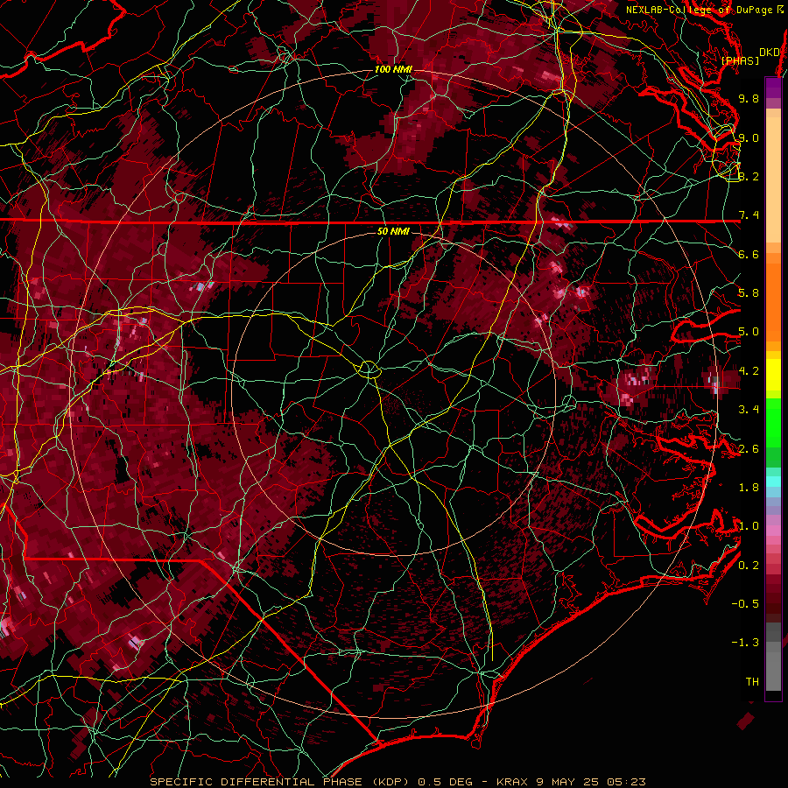Click the "3.4" scale value
The height and width of the screenshot is (788, 788).
[x=749, y=410]
